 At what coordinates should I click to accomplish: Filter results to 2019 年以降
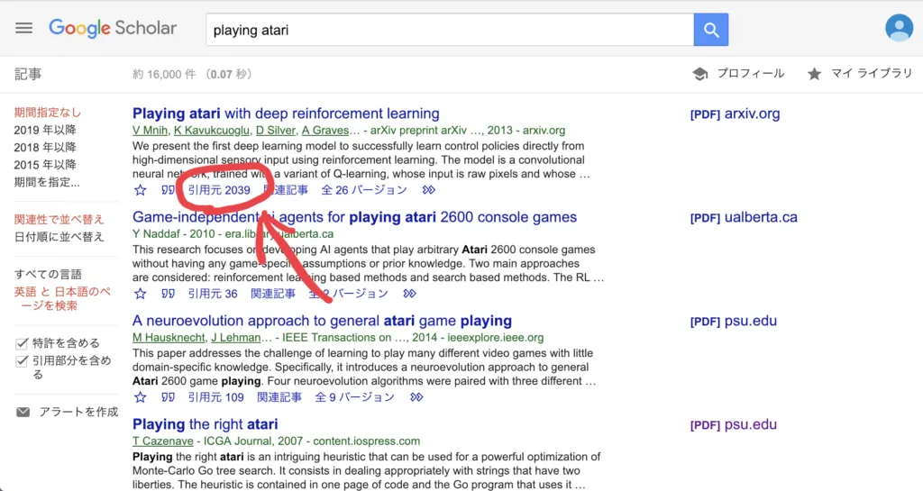(45, 130)
